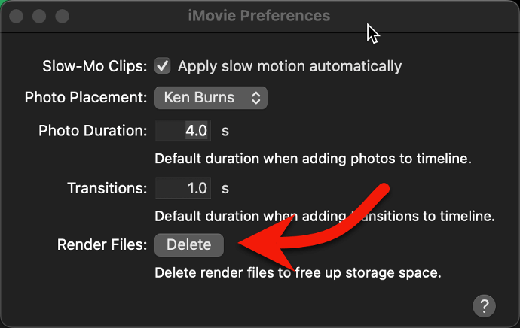520x328 pixels.
Task: Close the iMovie Preferences window
Action: (x=16, y=16)
